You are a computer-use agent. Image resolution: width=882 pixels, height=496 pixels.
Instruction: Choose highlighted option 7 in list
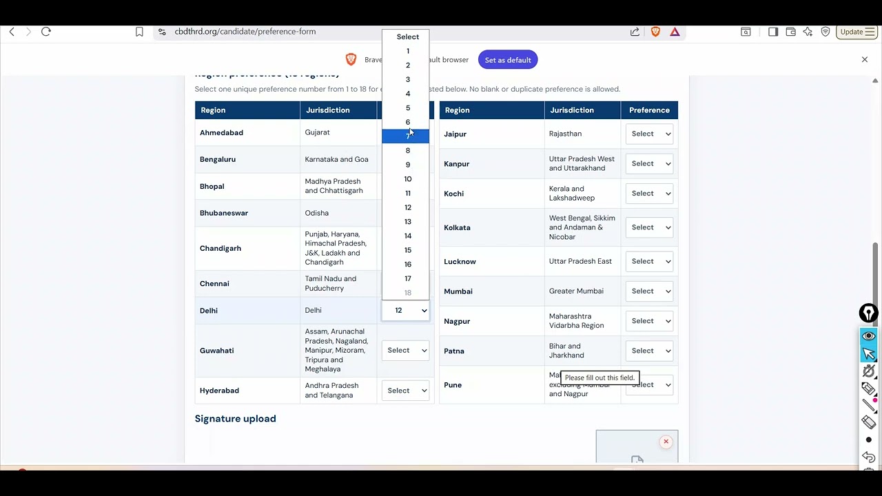pyautogui.click(x=407, y=136)
